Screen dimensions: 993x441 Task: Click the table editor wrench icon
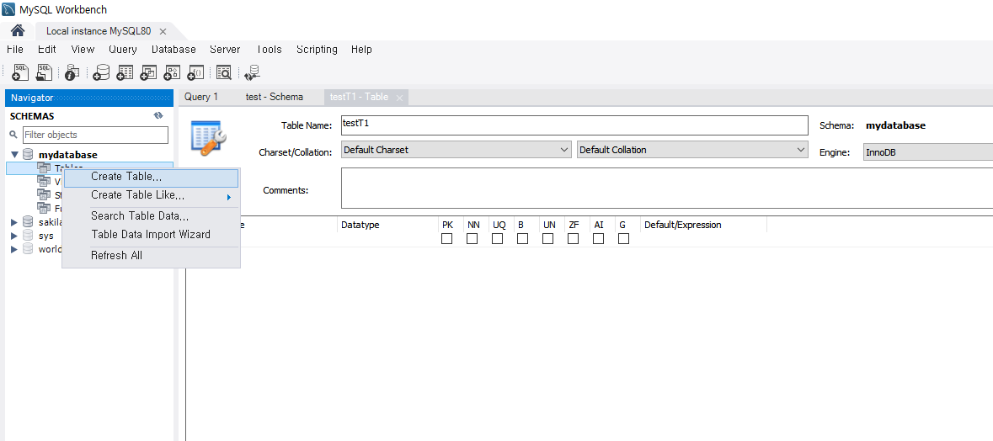[x=208, y=138]
